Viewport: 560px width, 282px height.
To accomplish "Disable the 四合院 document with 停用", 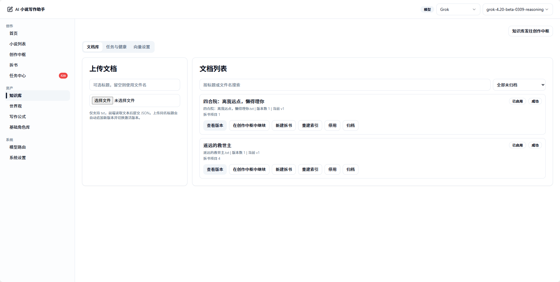I will pos(332,125).
